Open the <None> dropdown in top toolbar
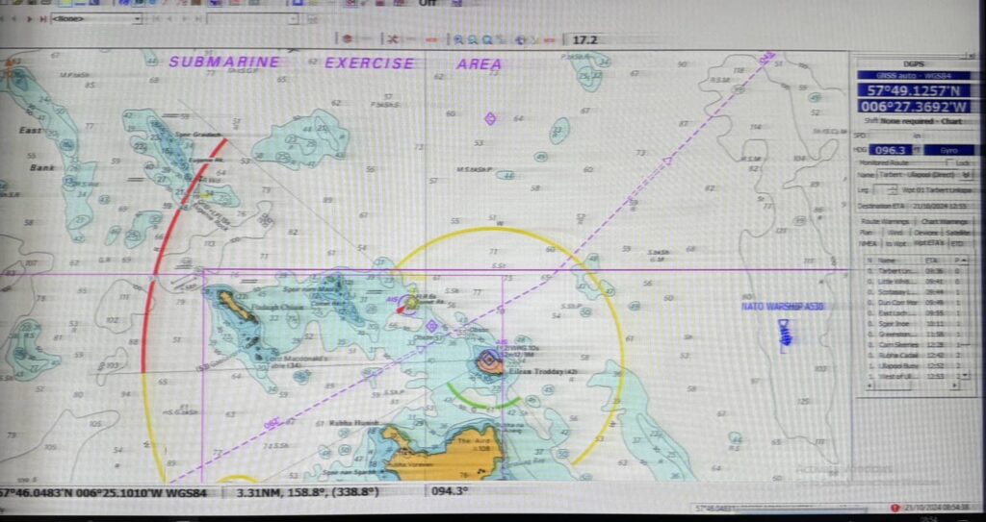The image size is (986, 522). [x=137, y=18]
